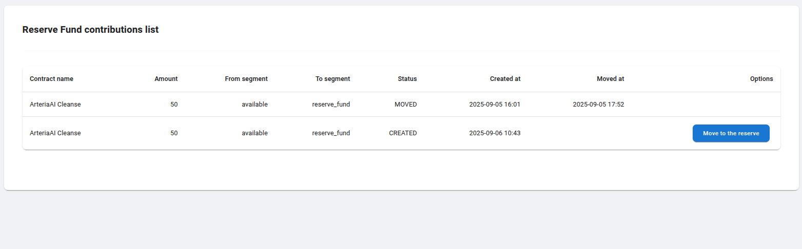The height and width of the screenshot is (249, 802).
Task: Select ArteriaAI Cleanse in the CREATED row
Action: [55, 133]
